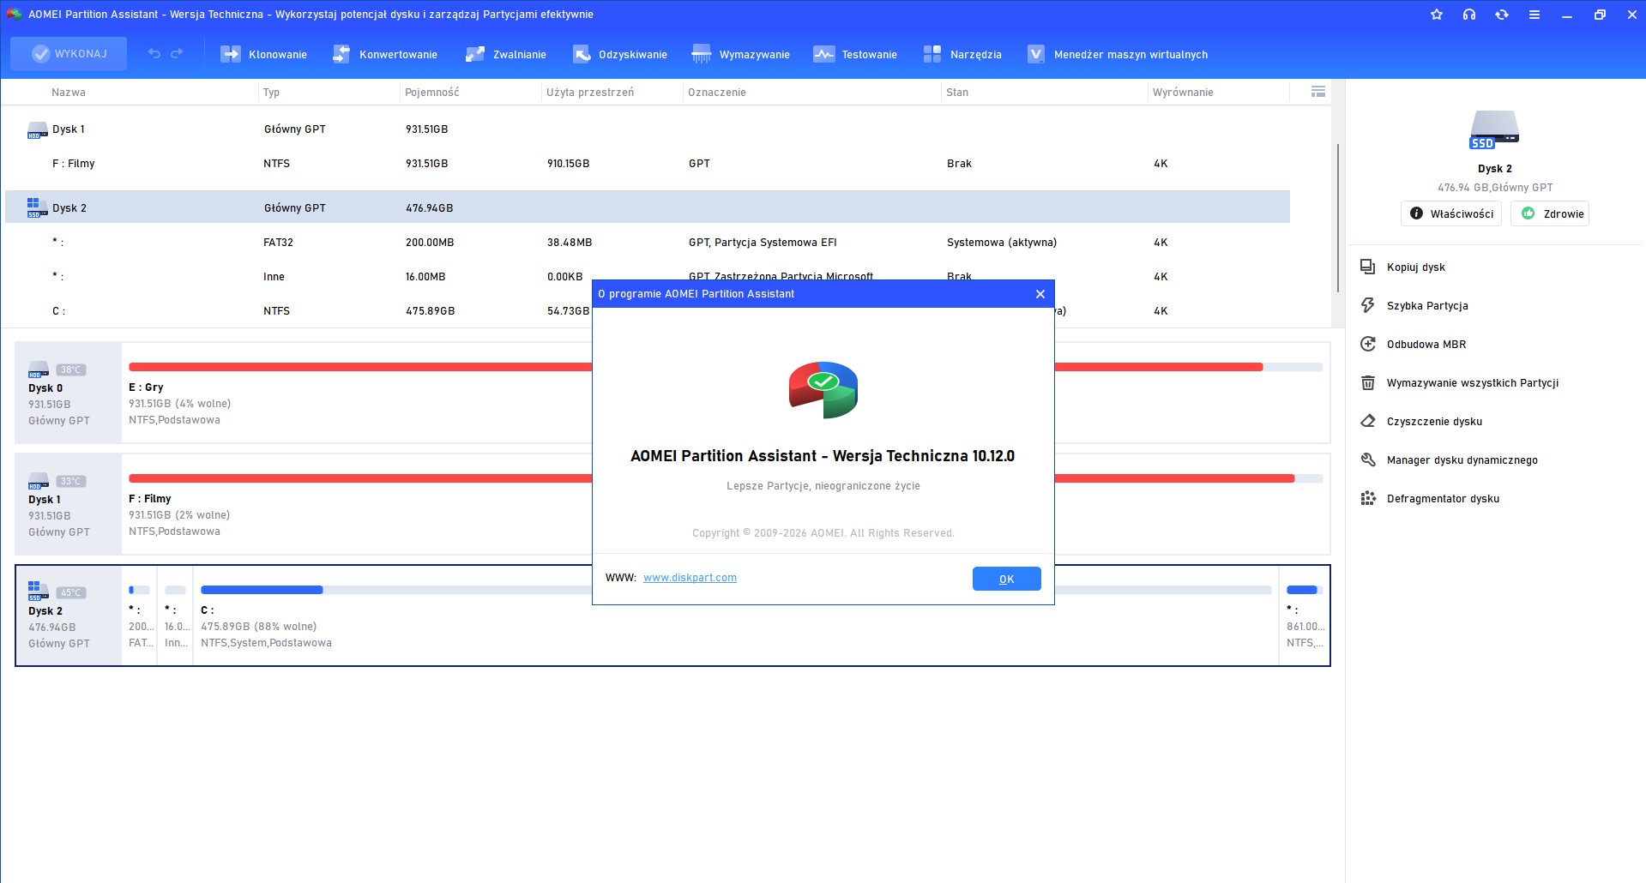Click the Czyszczenie dysku eraser icon
The height and width of the screenshot is (883, 1646).
1368,422
